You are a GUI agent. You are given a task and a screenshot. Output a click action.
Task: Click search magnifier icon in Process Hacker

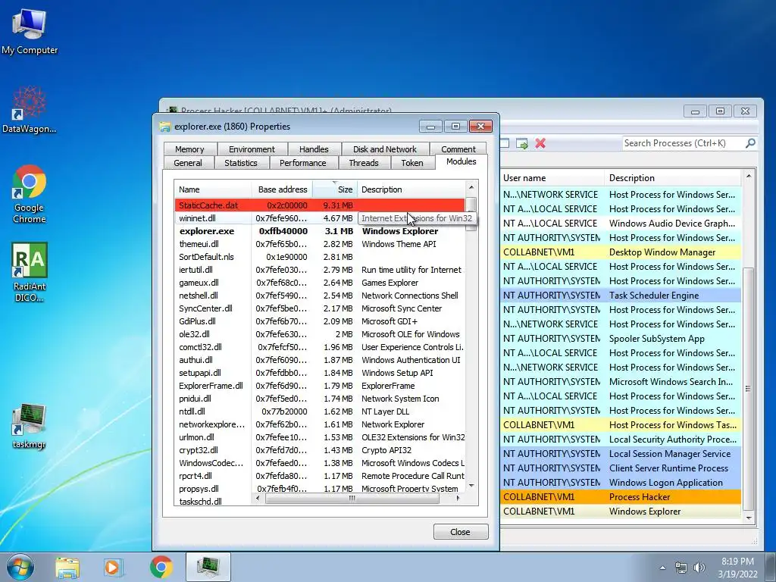[x=750, y=143]
